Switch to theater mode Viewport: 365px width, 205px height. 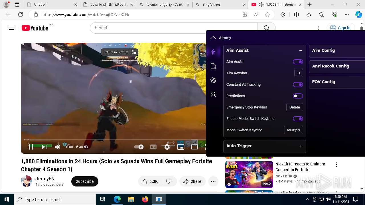point(194,147)
